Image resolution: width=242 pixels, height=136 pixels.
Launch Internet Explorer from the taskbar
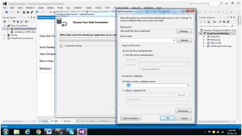pyautogui.click(x=28, y=132)
